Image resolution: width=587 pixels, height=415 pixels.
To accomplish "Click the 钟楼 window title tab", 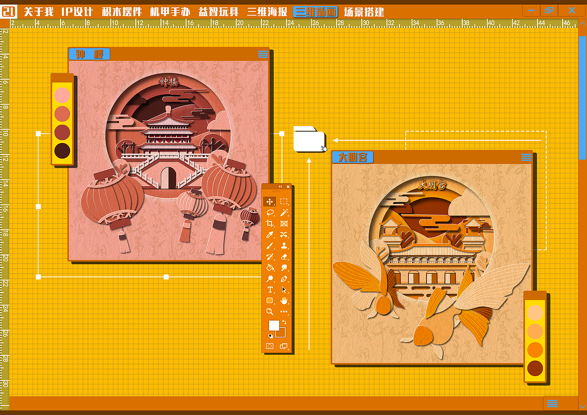I will tap(89, 54).
